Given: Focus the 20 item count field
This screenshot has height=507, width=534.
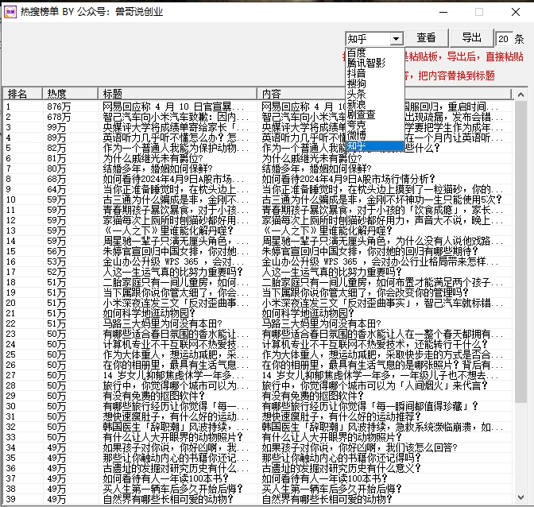Looking at the screenshot, I should tap(504, 39).
